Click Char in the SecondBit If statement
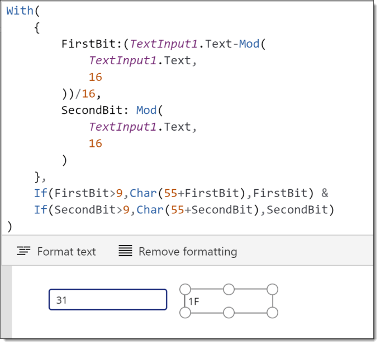Screen dimensions: 380x345 click(x=150, y=210)
